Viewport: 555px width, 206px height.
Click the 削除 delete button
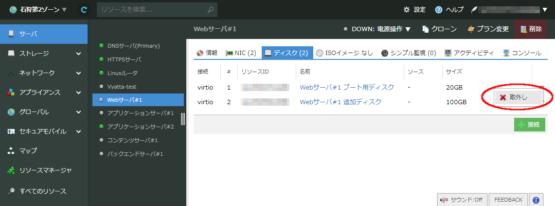(531, 29)
